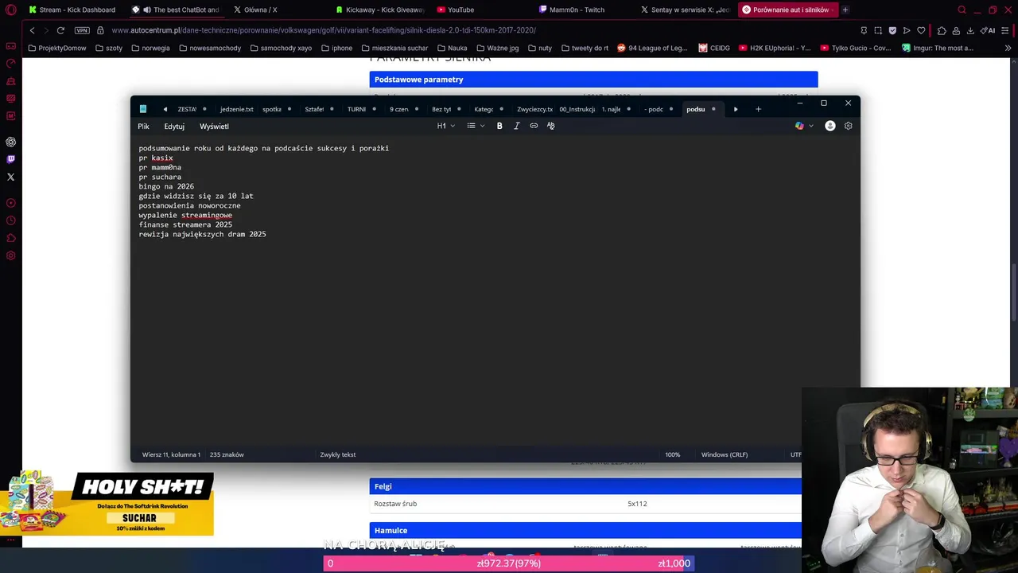This screenshot has width=1018, height=573.
Task: Open the Opera menu logo
Action: (10, 10)
